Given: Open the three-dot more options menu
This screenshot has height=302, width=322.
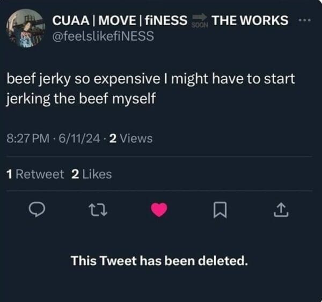Looking at the screenshot, I should (305, 20).
